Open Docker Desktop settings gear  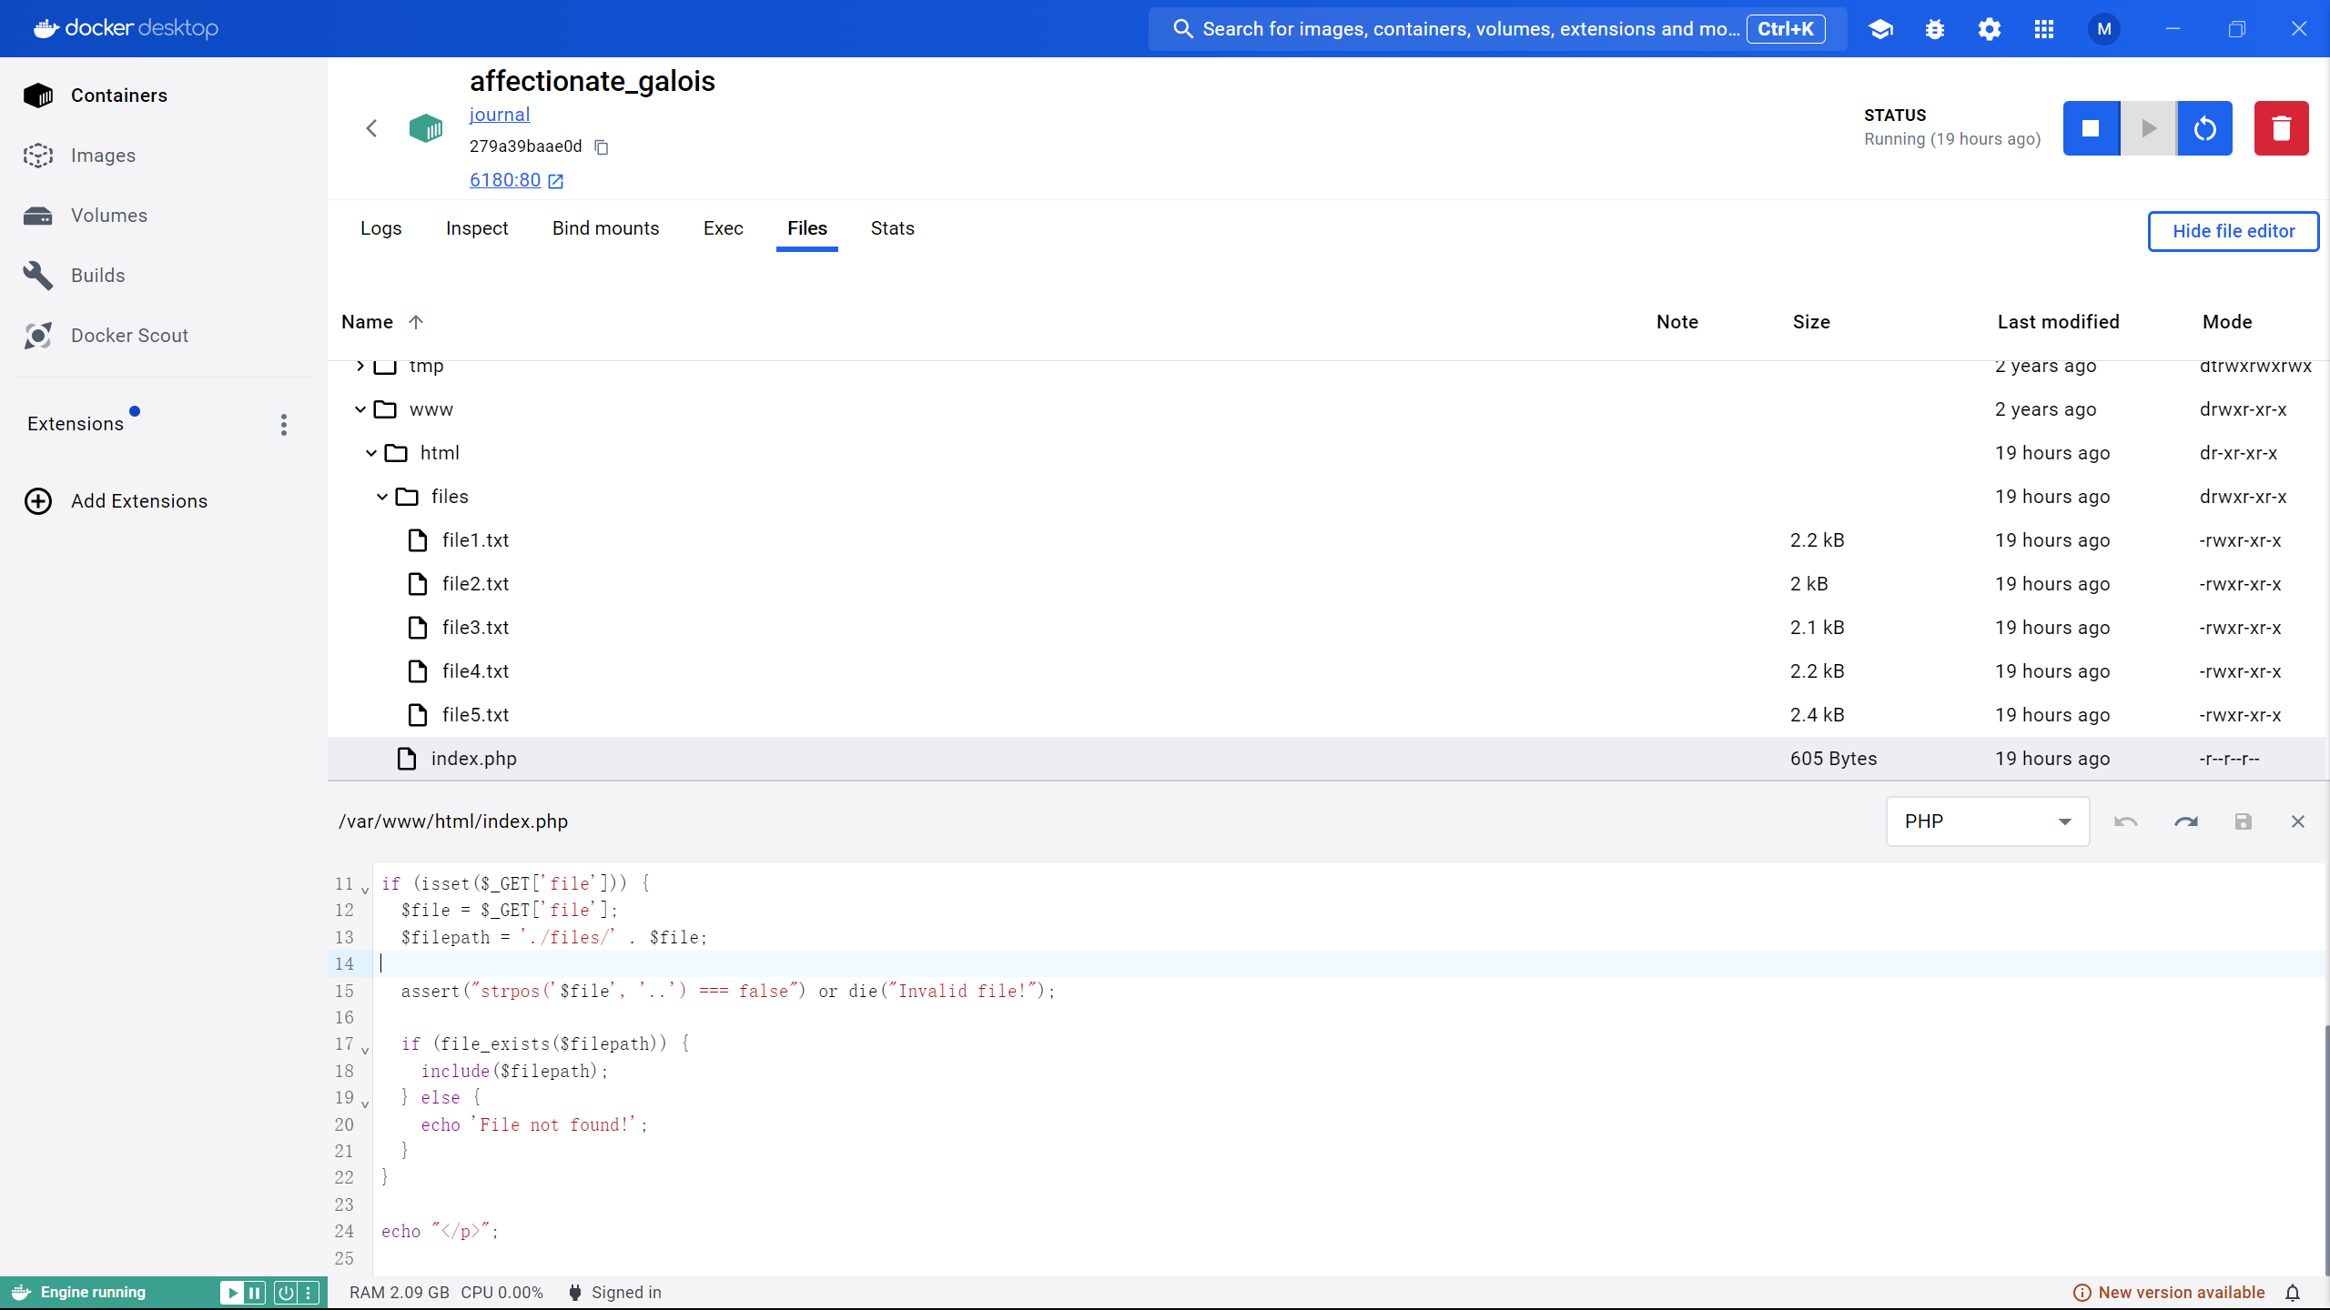click(x=1990, y=29)
